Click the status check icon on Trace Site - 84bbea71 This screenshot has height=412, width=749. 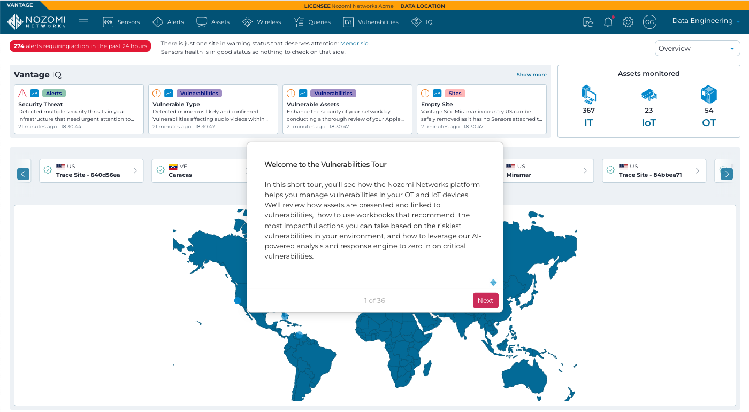click(x=610, y=170)
